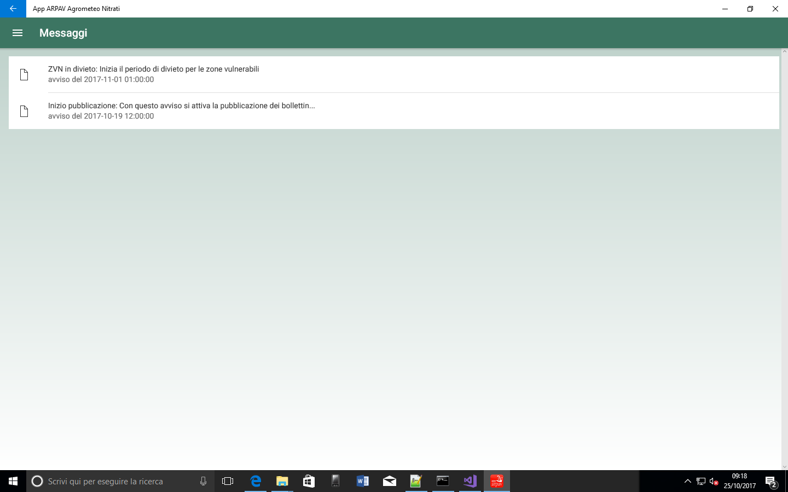Open Visual Studio from taskbar
The width and height of the screenshot is (788, 492).
click(x=470, y=481)
